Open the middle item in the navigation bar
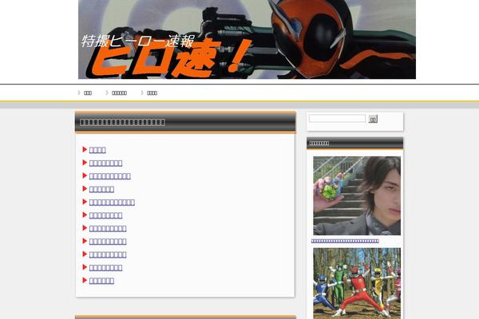The height and width of the screenshot is (319, 479). click(119, 93)
